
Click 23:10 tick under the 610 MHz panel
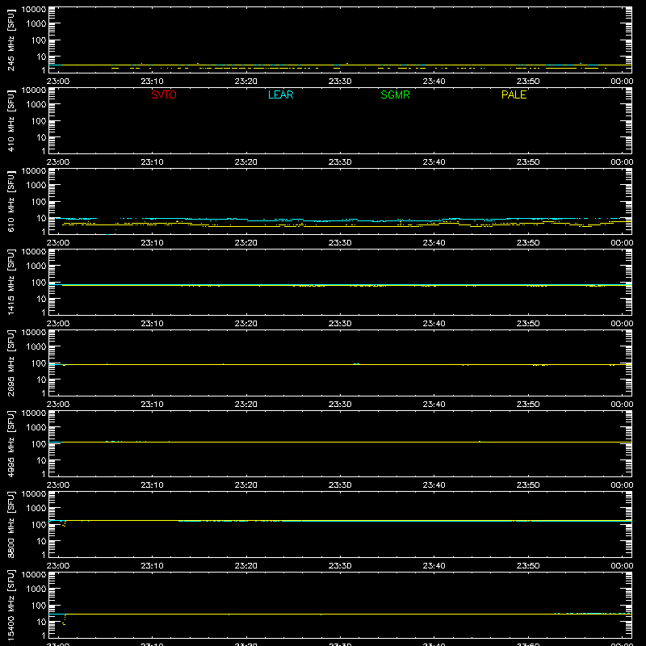(152, 243)
